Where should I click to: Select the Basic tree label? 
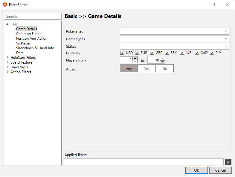point(14,24)
